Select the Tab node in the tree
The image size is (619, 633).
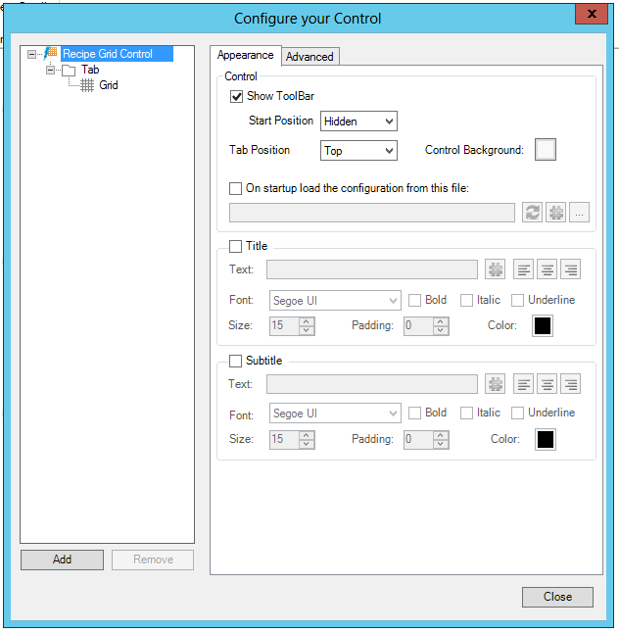coord(89,70)
